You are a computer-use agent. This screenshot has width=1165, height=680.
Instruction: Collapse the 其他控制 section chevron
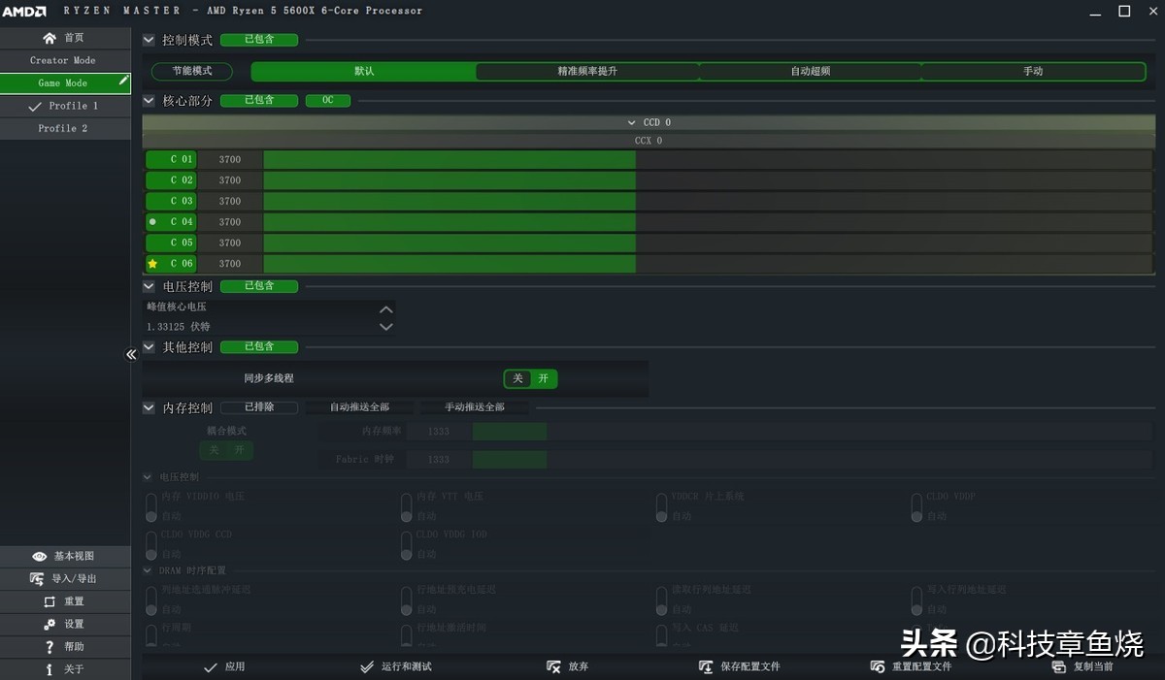pos(149,347)
